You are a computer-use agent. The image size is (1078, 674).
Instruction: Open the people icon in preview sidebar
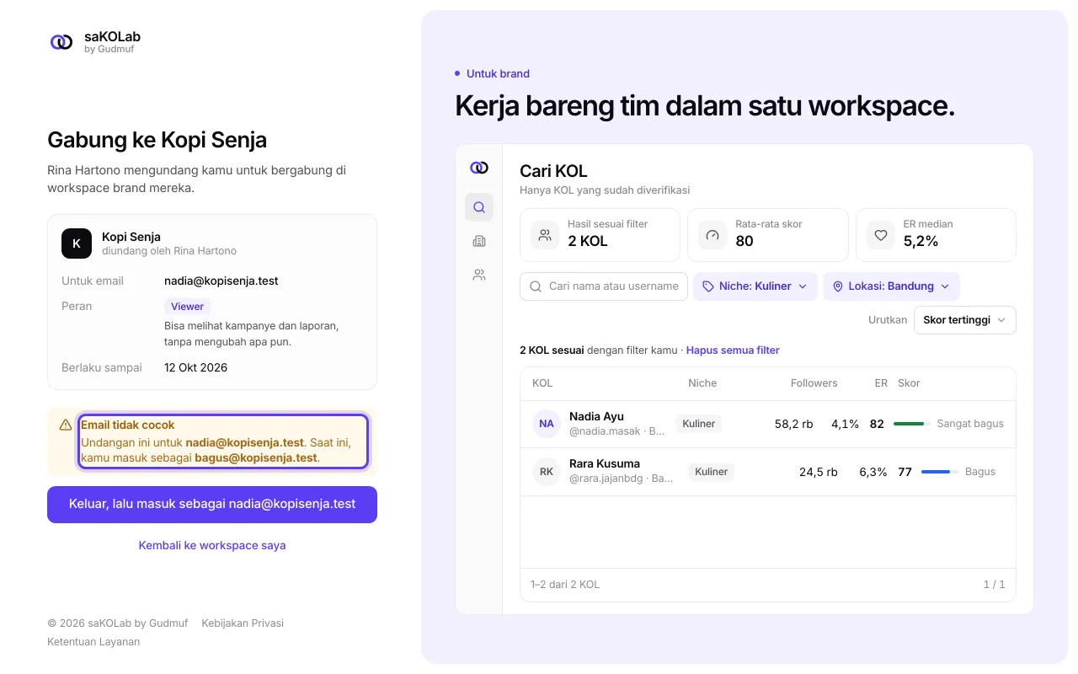tap(479, 275)
